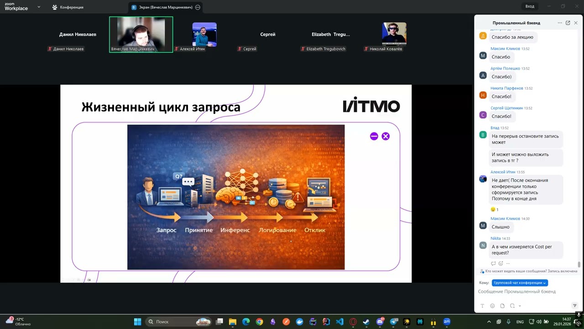The image size is (584, 329).
Task: Open Discord from the taskbar
Action: tap(380, 322)
